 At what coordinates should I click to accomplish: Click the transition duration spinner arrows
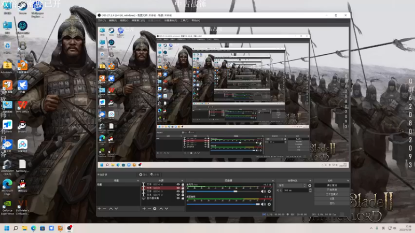click(310, 190)
